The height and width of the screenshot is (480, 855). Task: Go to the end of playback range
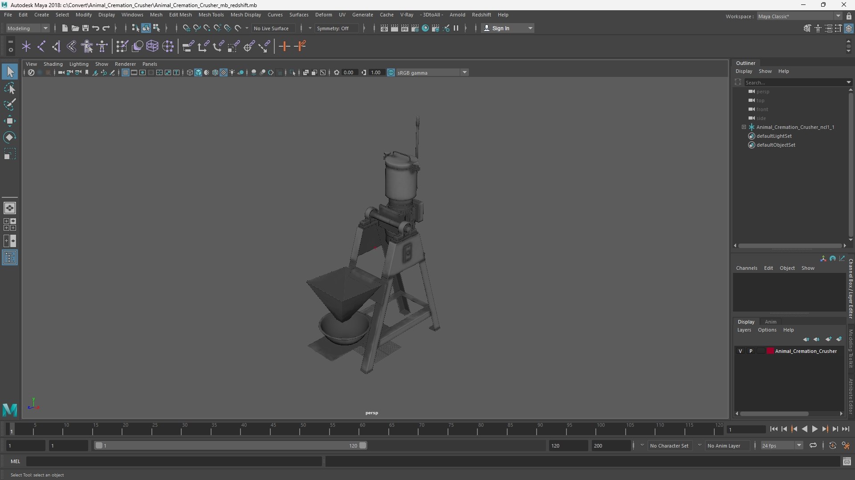point(846,429)
